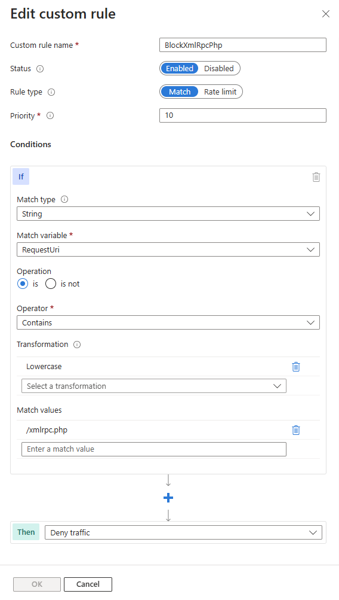Image resolution: width=339 pixels, height=600 pixels.
Task: Show info tooltip next to Rule type
Action: tap(51, 92)
